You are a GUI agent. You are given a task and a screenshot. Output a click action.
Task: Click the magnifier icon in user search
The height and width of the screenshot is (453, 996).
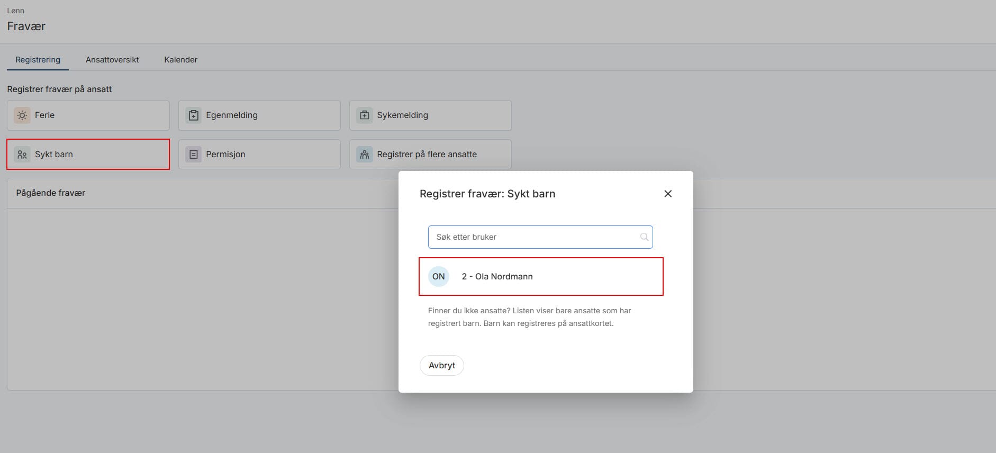[x=644, y=237]
